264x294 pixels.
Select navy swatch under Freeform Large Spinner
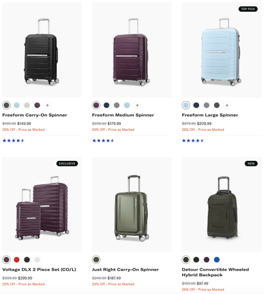click(x=196, y=105)
